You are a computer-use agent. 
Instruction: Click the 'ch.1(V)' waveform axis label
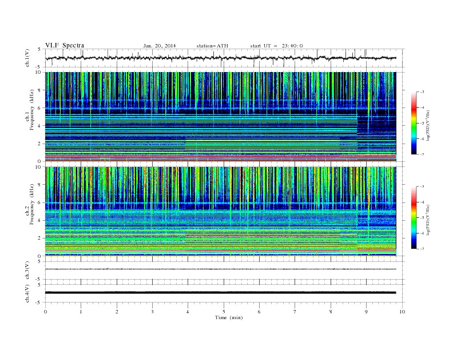[27, 58]
